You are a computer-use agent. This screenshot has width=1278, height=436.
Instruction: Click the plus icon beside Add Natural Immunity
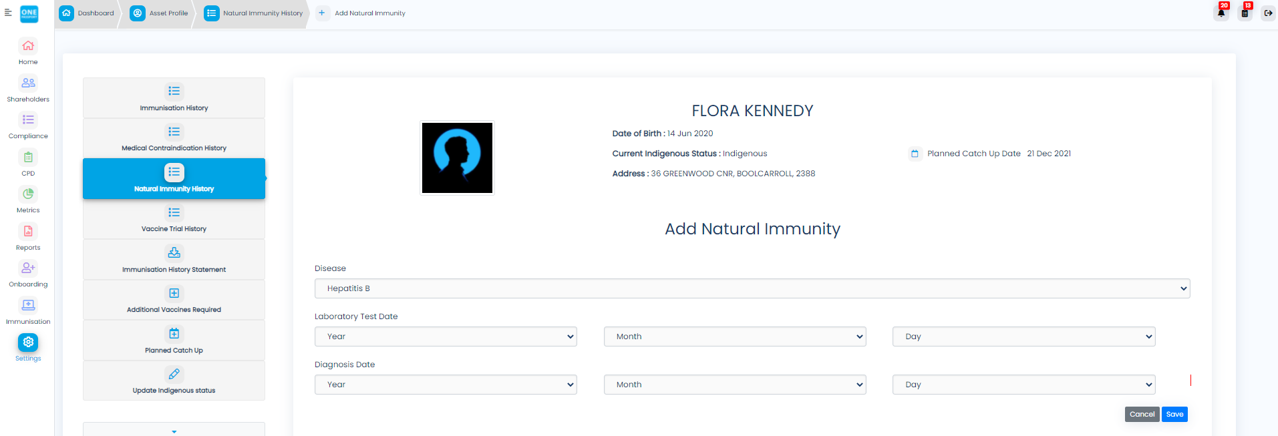[x=322, y=13]
